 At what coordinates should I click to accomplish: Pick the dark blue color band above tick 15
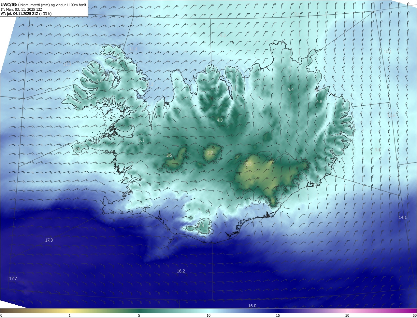click(278, 311)
